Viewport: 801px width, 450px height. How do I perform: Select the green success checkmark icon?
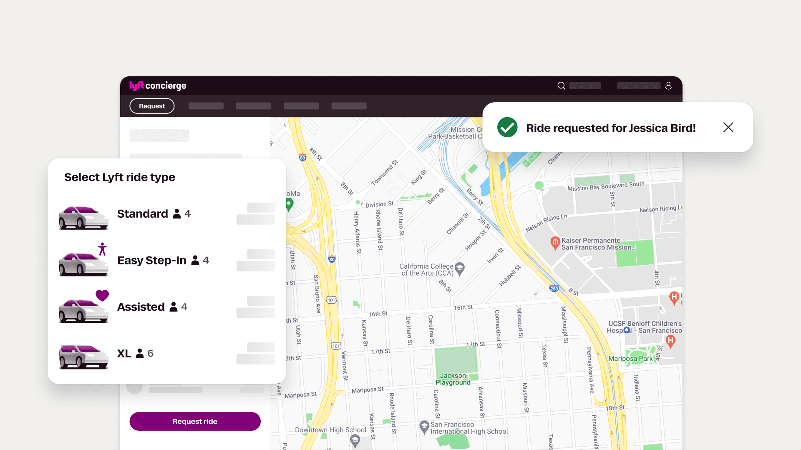click(507, 127)
